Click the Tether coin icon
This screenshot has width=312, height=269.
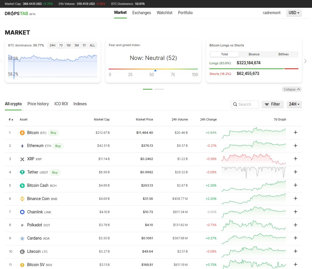(22, 172)
